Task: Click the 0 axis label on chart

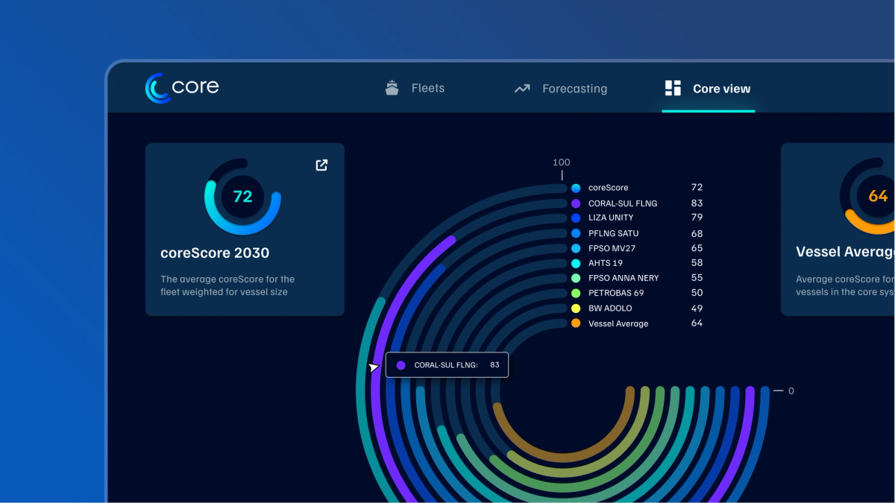Action: point(791,391)
